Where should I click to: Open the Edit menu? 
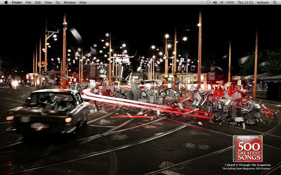pyautogui.click(x=38, y=3)
